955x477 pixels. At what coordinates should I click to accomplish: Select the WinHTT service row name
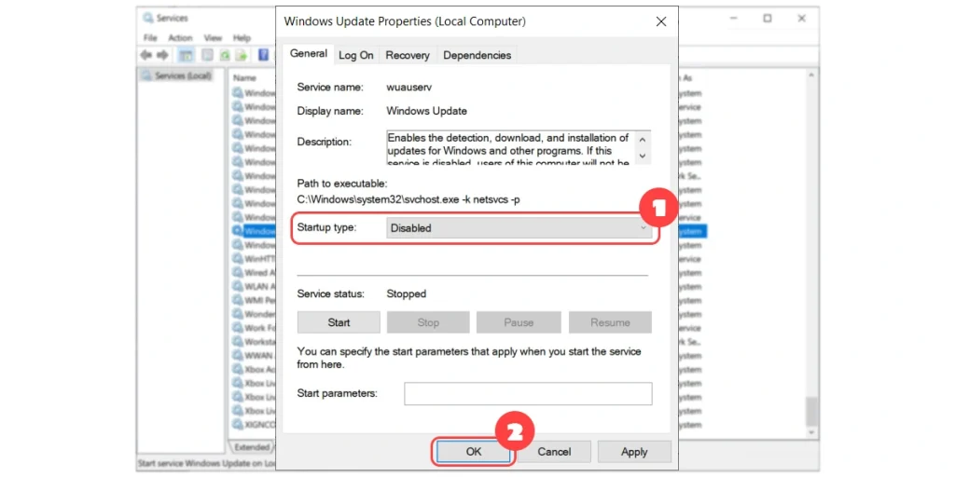(260, 258)
